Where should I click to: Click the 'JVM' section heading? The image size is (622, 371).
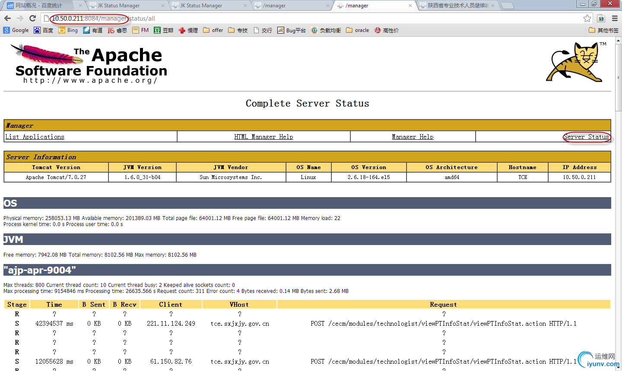(x=307, y=239)
